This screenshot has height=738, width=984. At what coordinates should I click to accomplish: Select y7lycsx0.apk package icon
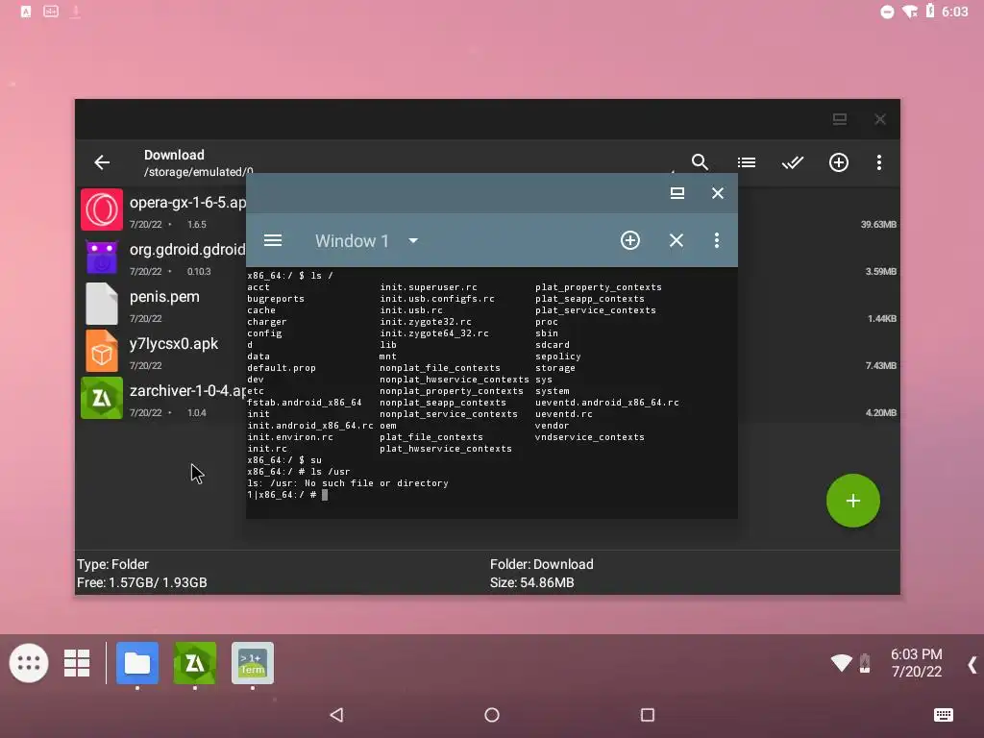click(x=102, y=351)
